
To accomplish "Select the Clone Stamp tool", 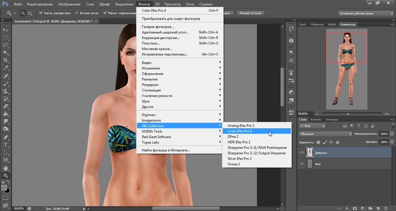I will point(5,91).
